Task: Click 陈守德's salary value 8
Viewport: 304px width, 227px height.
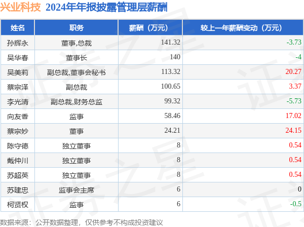Action: (178, 145)
